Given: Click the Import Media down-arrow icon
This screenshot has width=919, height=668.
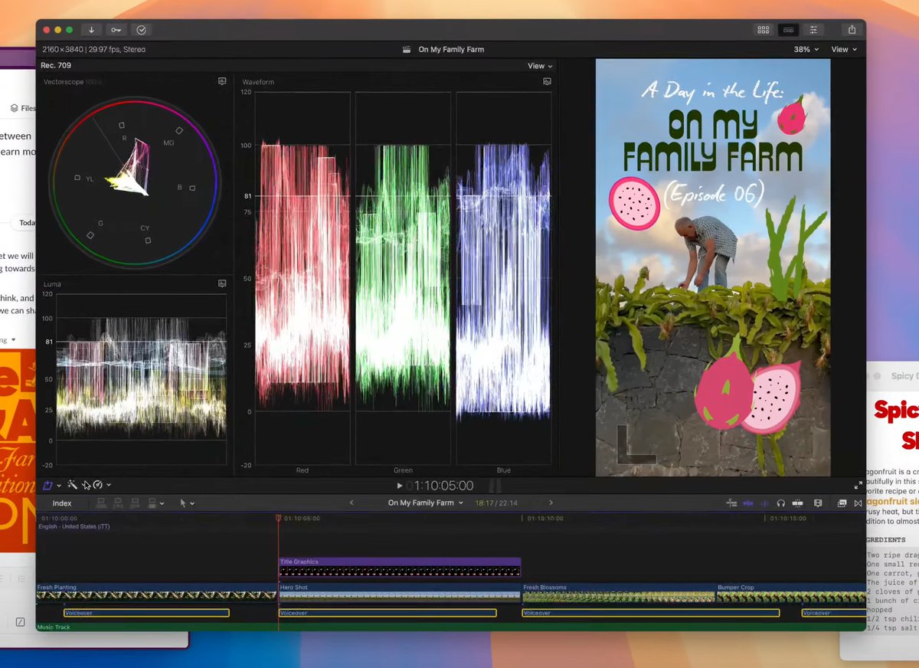Looking at the screenshot, I should point(91,30).
